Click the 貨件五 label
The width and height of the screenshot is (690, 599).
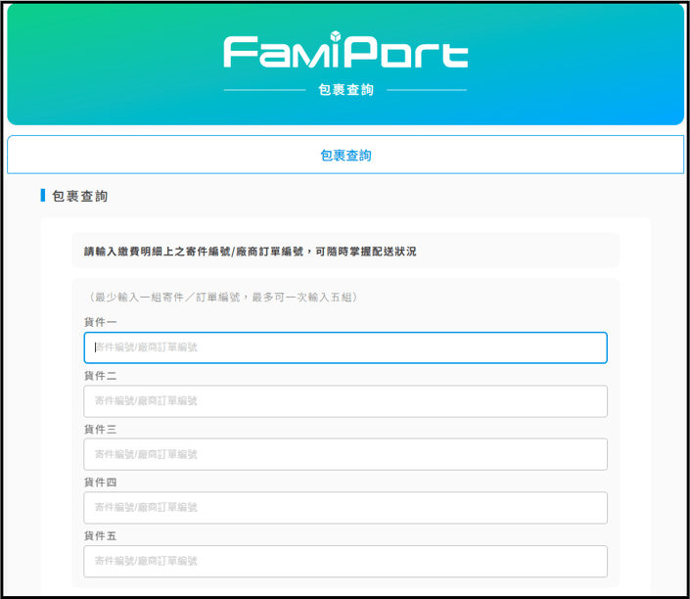[100, 536]
